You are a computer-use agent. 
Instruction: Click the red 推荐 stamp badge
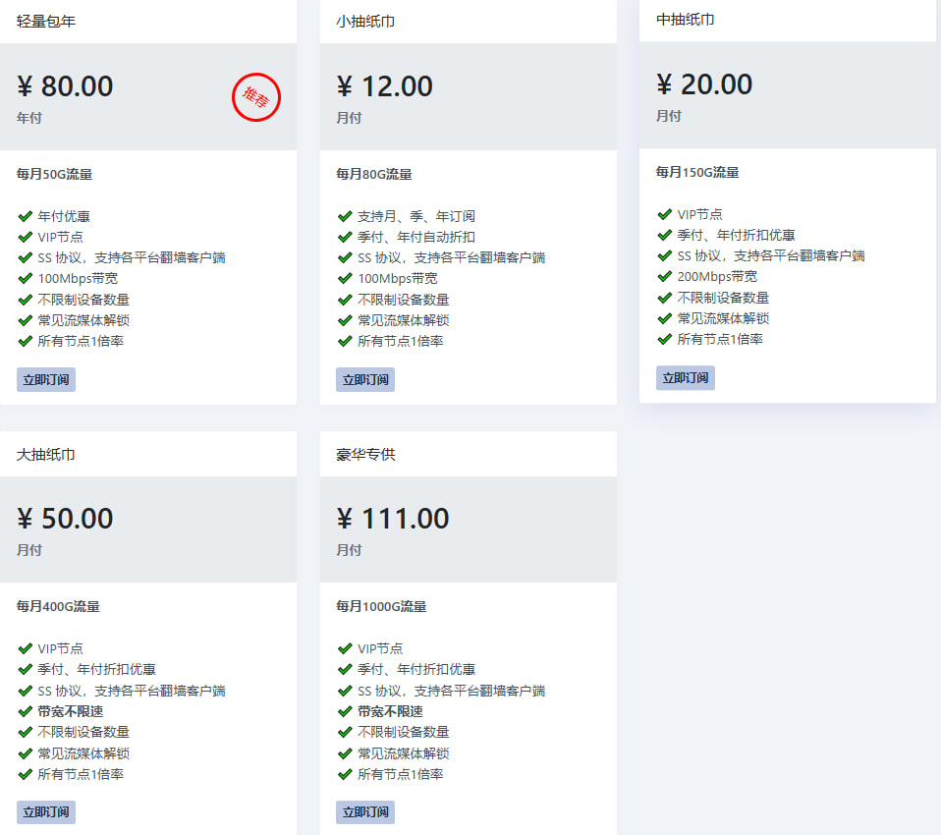[256, 97]
